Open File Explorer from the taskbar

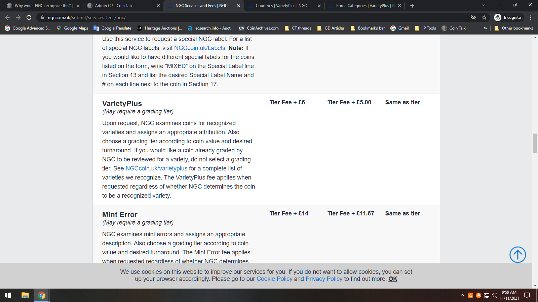pyautogui.click(x=25, y=295)
